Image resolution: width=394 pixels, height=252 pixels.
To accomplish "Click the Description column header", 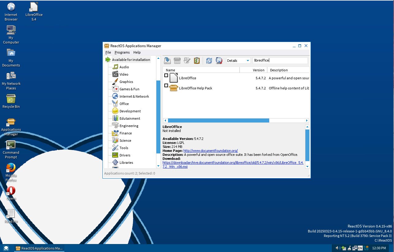I will pos(288,70).
